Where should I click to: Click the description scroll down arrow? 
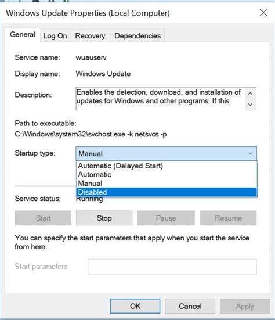250,105
